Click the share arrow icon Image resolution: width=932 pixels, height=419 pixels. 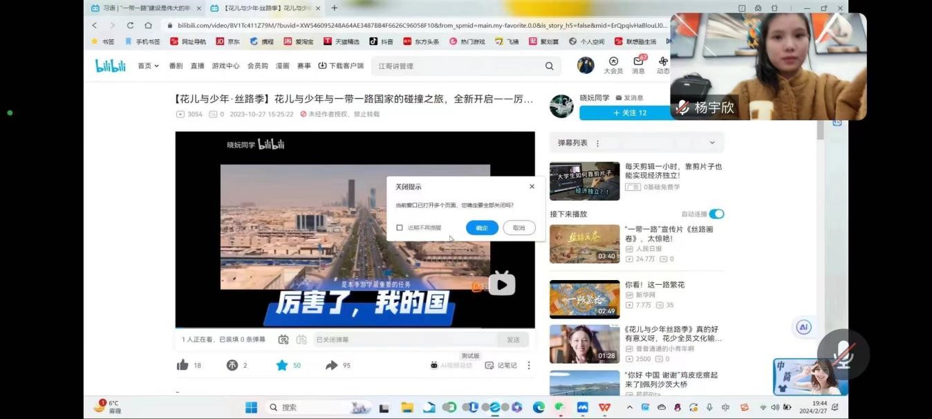(x=332, y=365)
